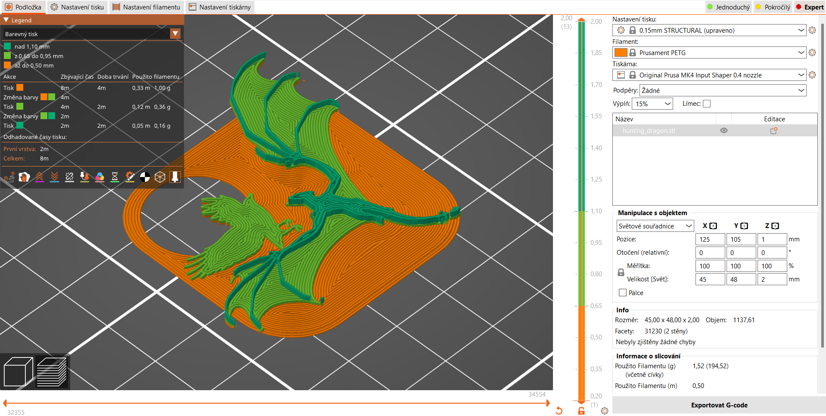Reset horizontal slider with rotate arrow

[x=559, y=411]
